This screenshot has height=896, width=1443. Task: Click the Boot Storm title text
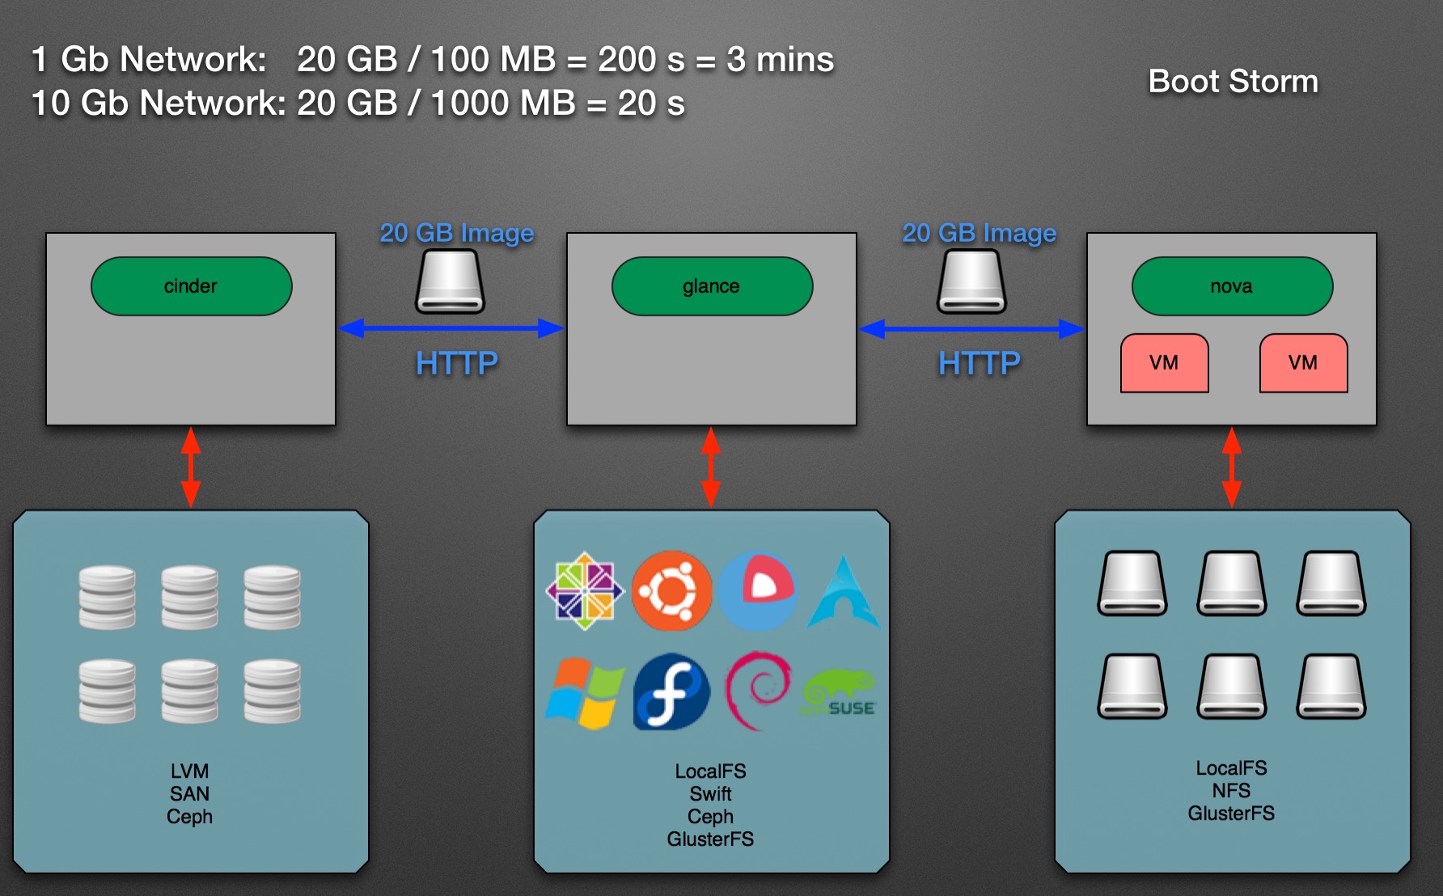(1233, 82)
